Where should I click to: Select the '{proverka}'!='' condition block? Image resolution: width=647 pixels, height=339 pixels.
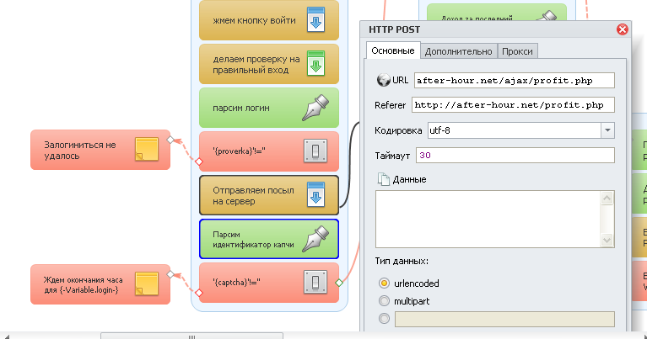point(269,151)
